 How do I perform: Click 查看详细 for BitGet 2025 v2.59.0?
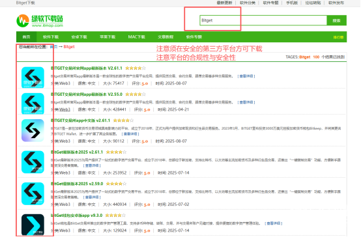[x=92, y=197]
